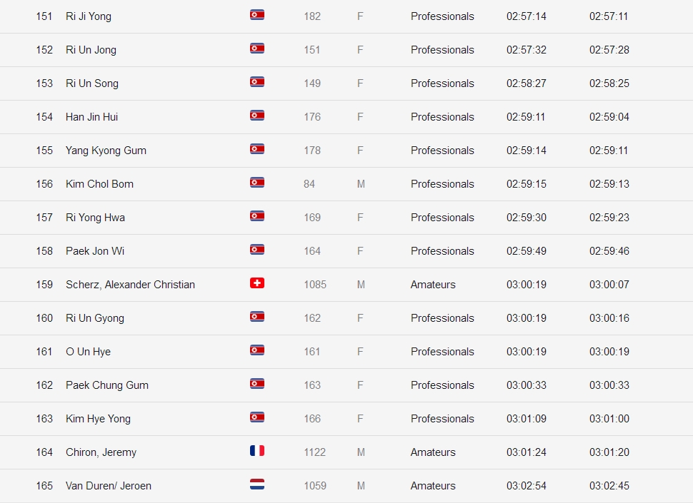693x503 pixels.
Task: Click the Swiss flag for Alexander Scherz
Action: click(x=257, y=283)
